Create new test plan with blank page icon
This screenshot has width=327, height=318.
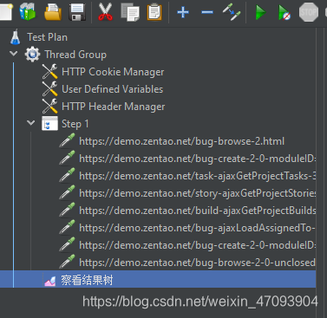pyautogui.click(x=6, y=12)
